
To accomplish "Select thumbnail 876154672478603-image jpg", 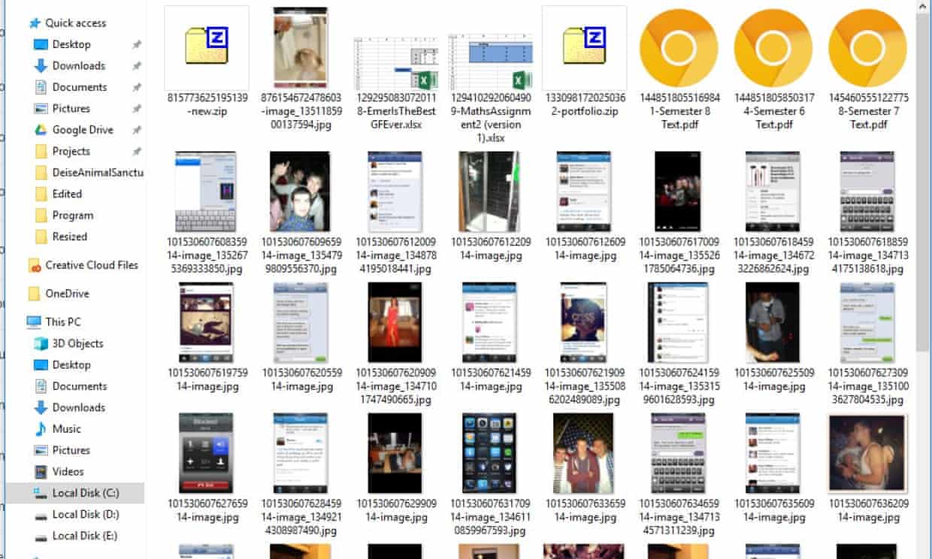I will (x=301, y=48).
